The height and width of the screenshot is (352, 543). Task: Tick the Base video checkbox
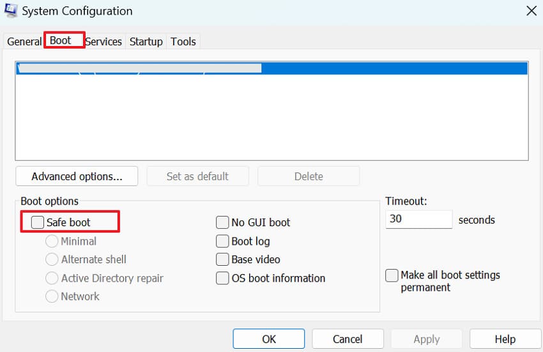(222, 259)
